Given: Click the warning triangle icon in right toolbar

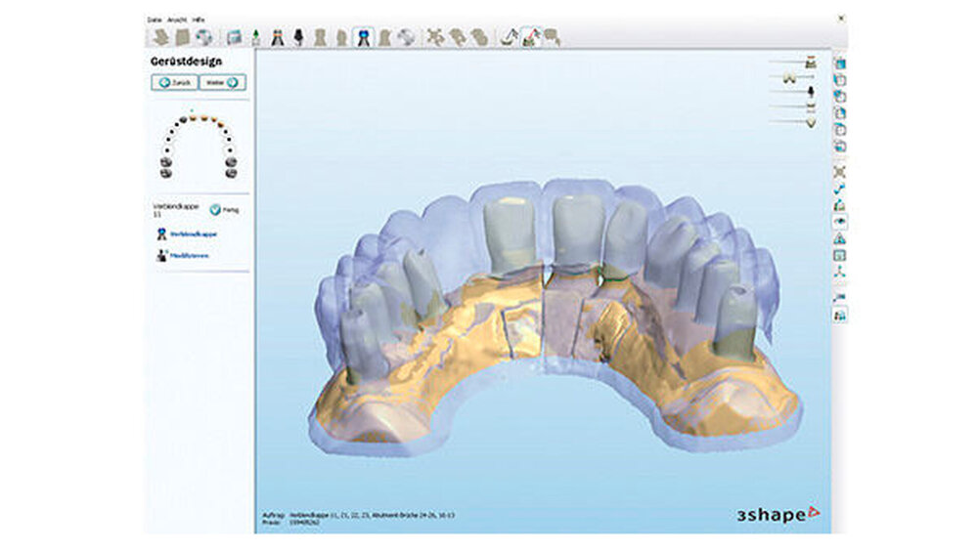Looking at the screenshot, I should point(839,238).
